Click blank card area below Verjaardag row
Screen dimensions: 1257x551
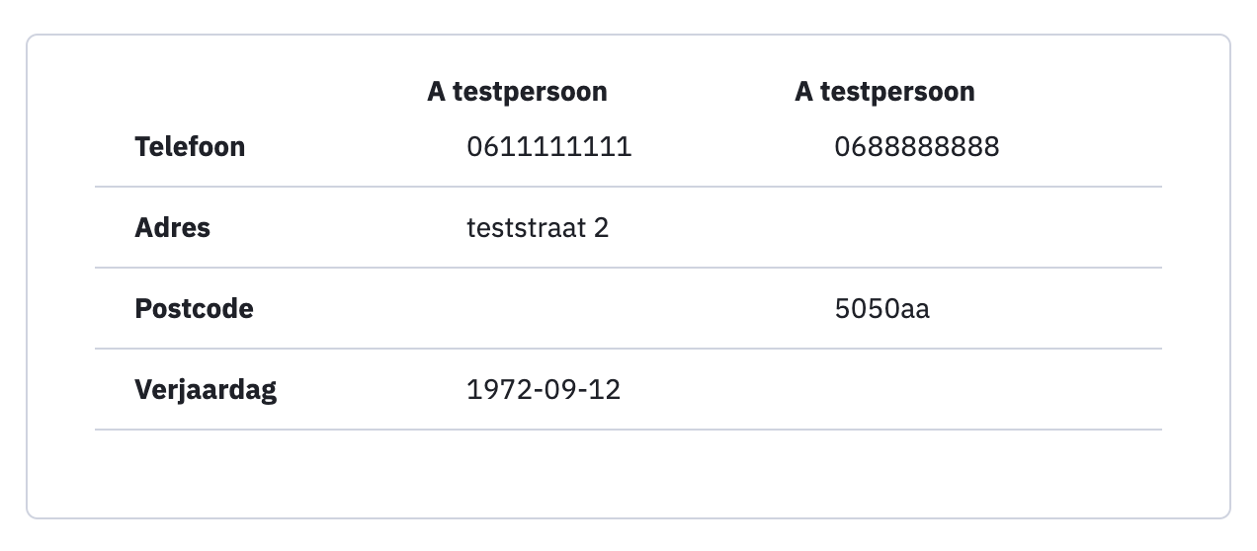(628, 474)
